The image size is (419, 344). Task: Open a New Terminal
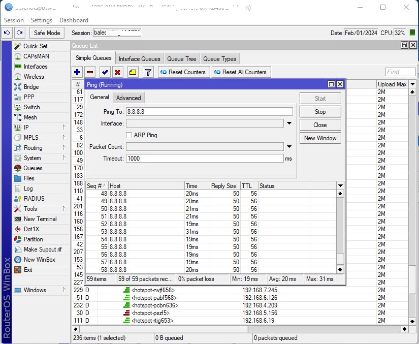pyautogui.click(x=40, y=219)
